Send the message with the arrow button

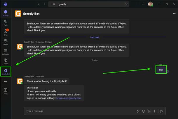162,111
